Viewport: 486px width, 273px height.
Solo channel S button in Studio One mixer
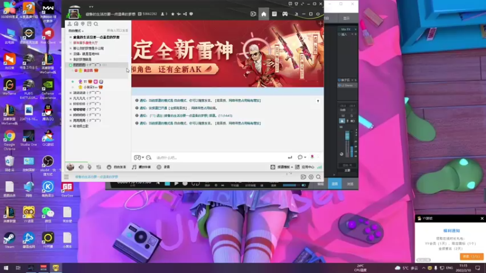tap(352, 115)
